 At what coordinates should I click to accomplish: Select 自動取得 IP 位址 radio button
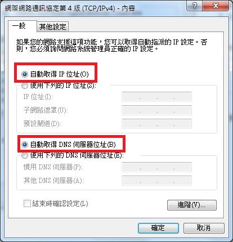click(25, 74)
